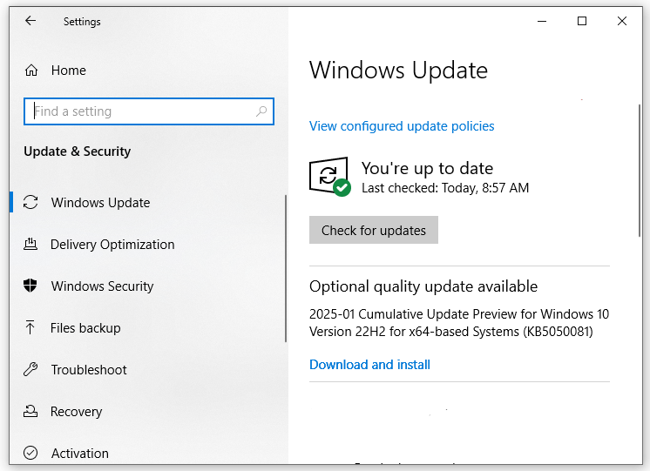Click the Recovery icon
Image resolution: width=650 pixels, height=471 pixels.
[x=30, y=411]
